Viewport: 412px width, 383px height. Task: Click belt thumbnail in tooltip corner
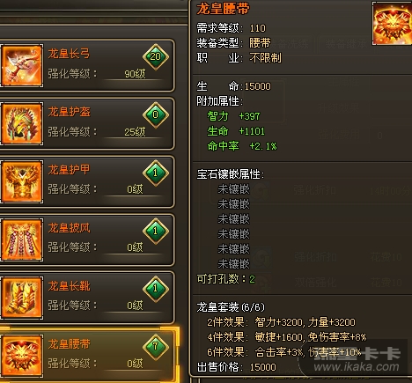click(x=393, y=23)
